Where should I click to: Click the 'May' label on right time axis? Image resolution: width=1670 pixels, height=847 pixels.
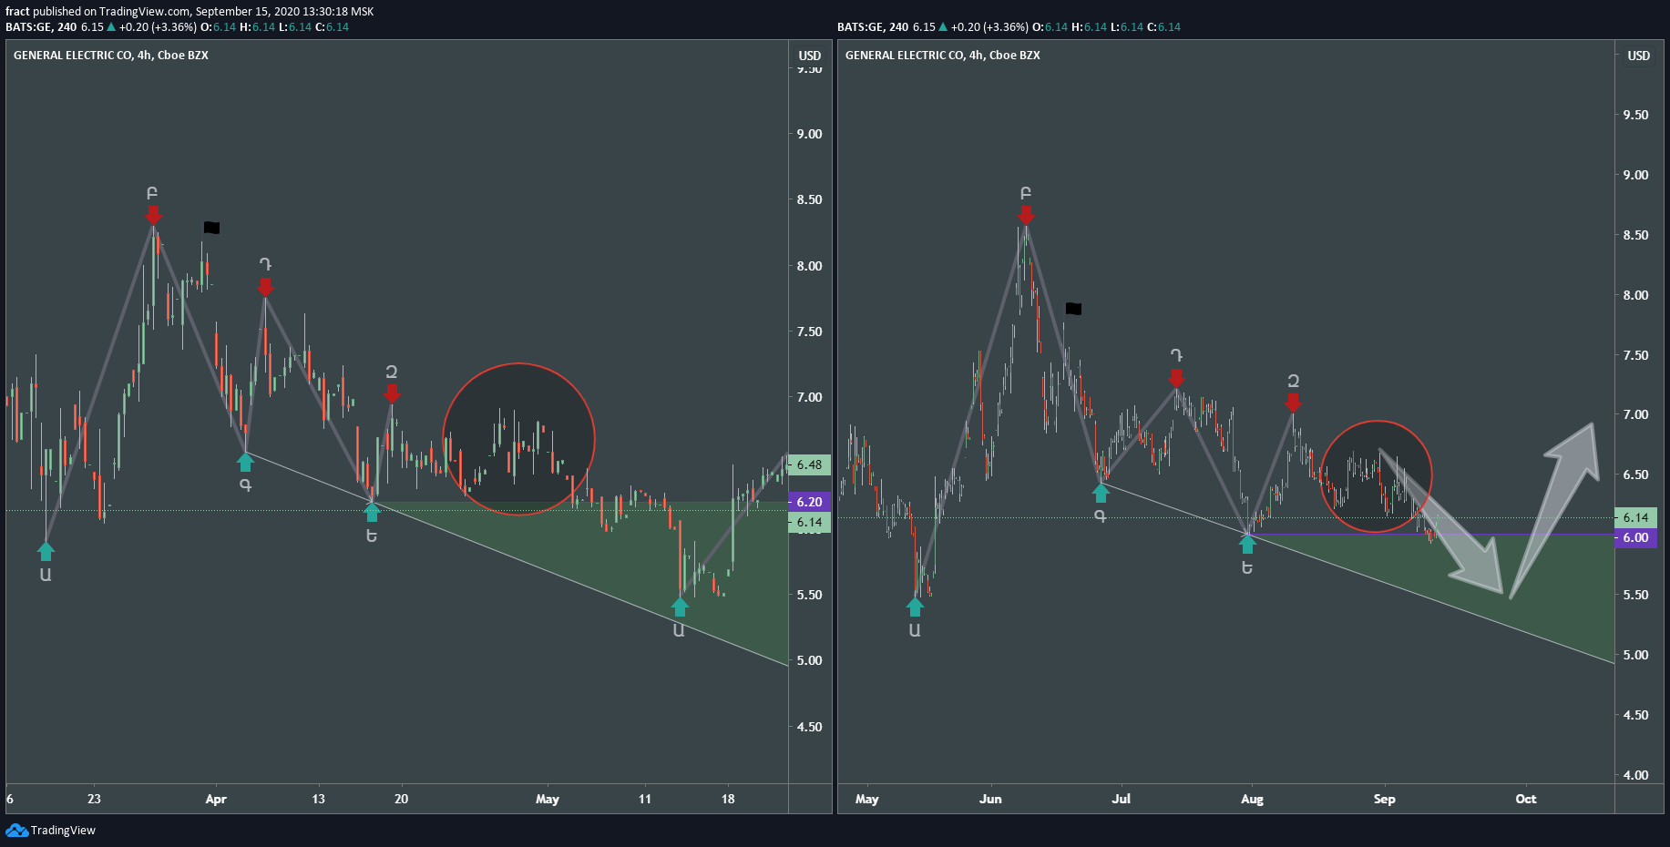click(x=867, y=799)
